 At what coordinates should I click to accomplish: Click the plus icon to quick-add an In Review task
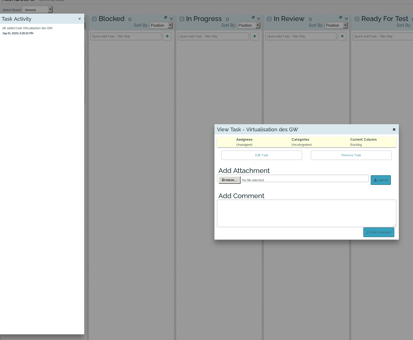click(342, 36)
